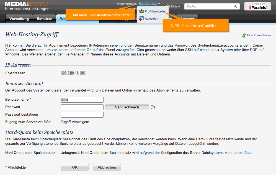Go up via Eine Ebene höher
The width and height of the screenshot is (276, 175).
[259, 35]
